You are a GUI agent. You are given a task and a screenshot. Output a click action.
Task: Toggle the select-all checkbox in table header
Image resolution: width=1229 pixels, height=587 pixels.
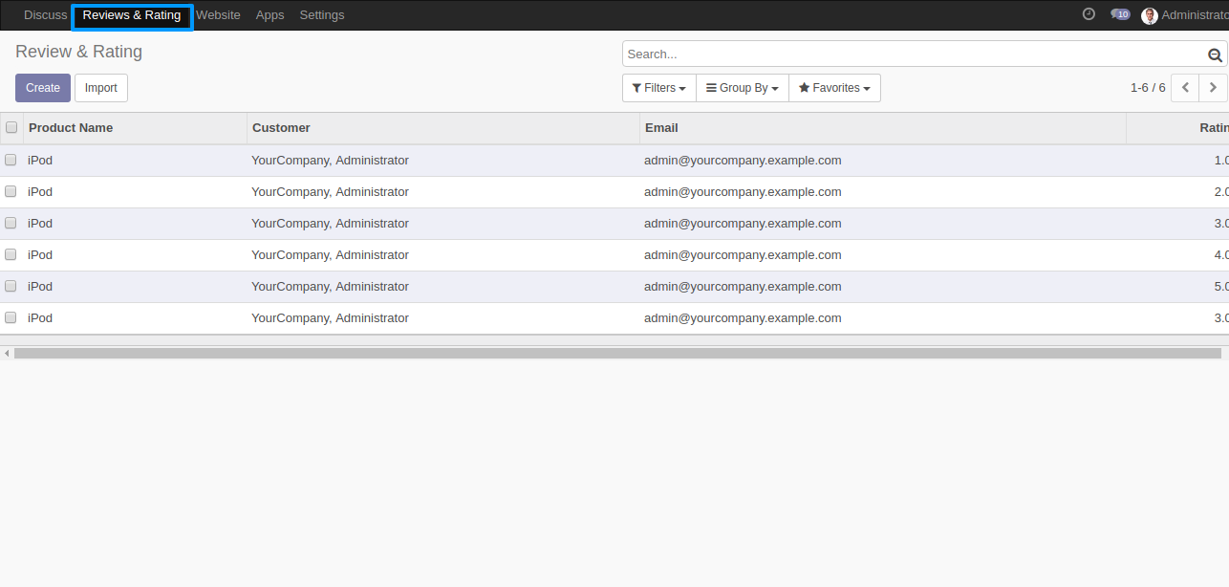click(11, 127)
